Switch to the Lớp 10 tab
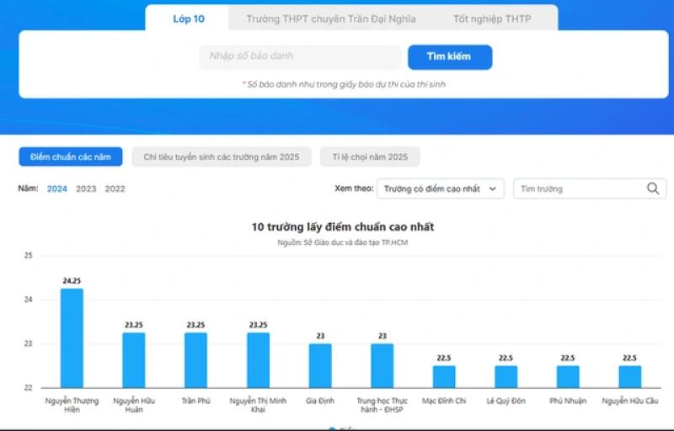674x431 pixels. tap(187, 19)
